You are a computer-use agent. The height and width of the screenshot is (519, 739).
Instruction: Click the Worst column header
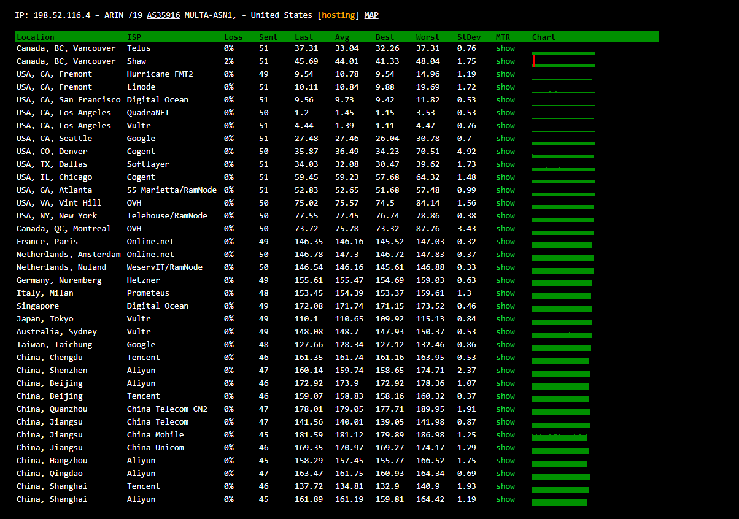(428, 37)
